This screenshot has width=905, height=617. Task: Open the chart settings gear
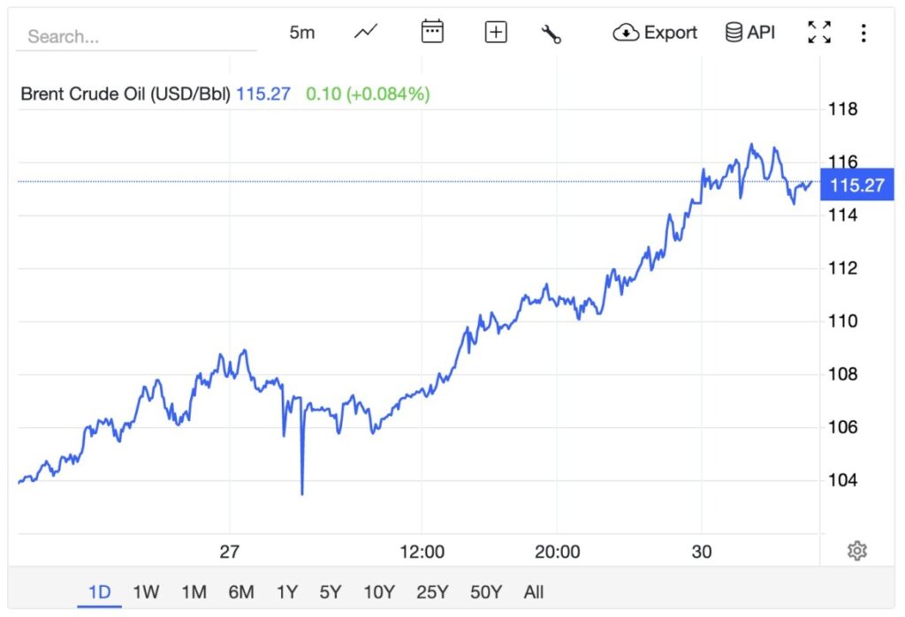[x=856, y=549]
